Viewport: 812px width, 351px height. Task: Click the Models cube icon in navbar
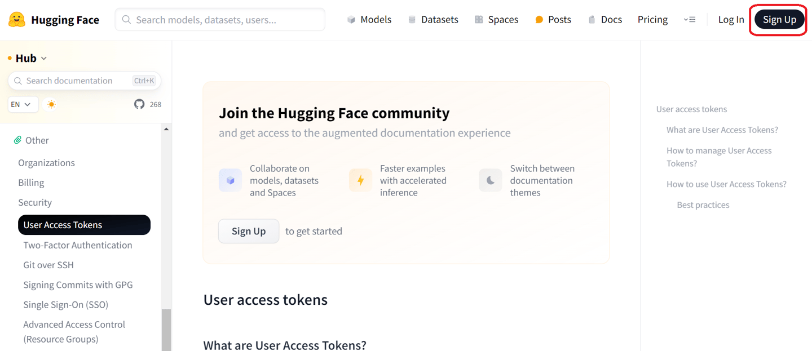[351, 20]
